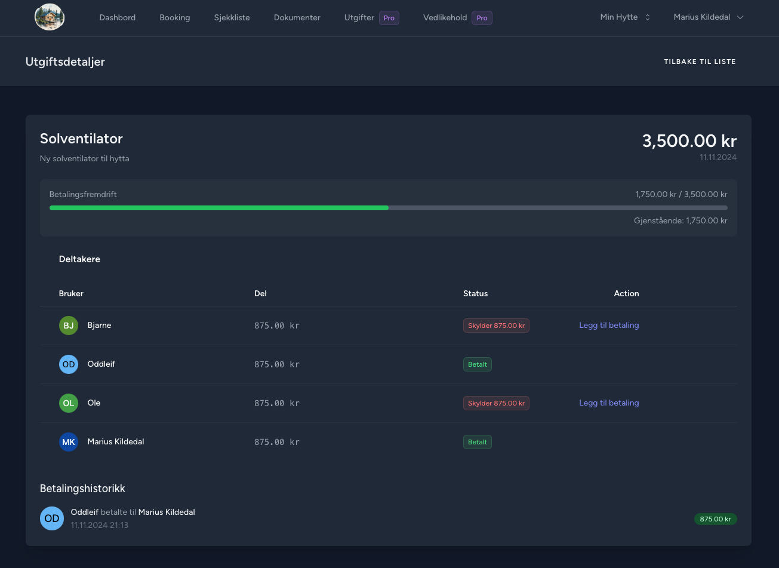The image size is (779, 568).
Task: Click Oddleif's OD avatar in participants table
Action: click(69, 364)
